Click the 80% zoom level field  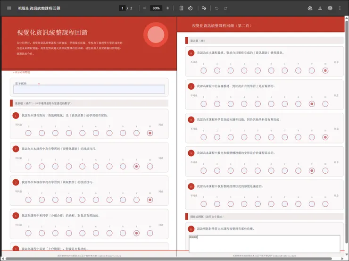point(156,8)
